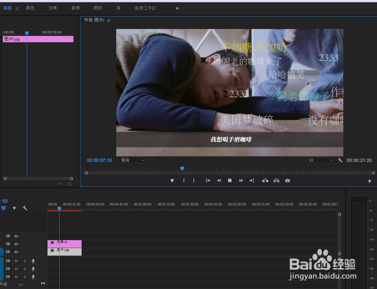377x289 pixels.
Task: Step forward one frame
Action: [241, 181]
